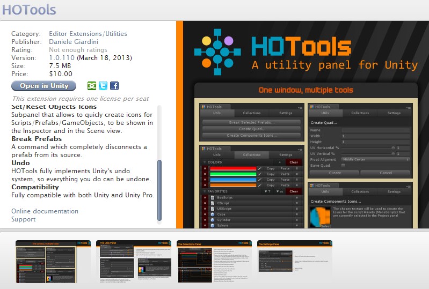Click the description scrollbar
Image resolution: width=429 pixels, height=289 pixels.
coord(159,190)
